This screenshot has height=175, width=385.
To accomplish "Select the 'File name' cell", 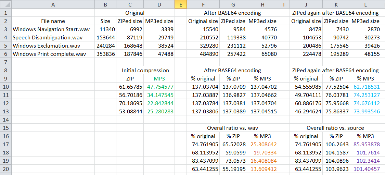I will 53,21.
